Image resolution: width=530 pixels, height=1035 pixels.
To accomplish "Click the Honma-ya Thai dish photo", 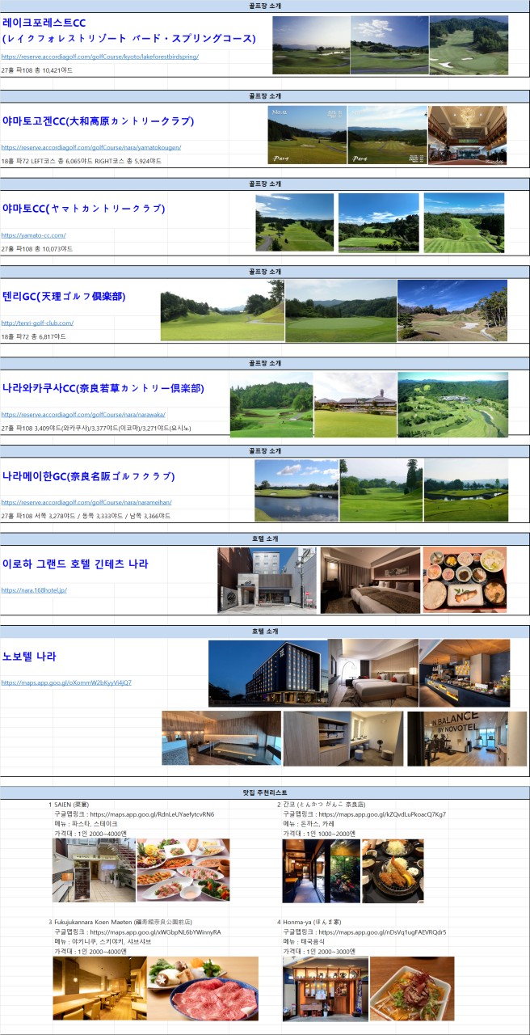I will click(412, 988).
